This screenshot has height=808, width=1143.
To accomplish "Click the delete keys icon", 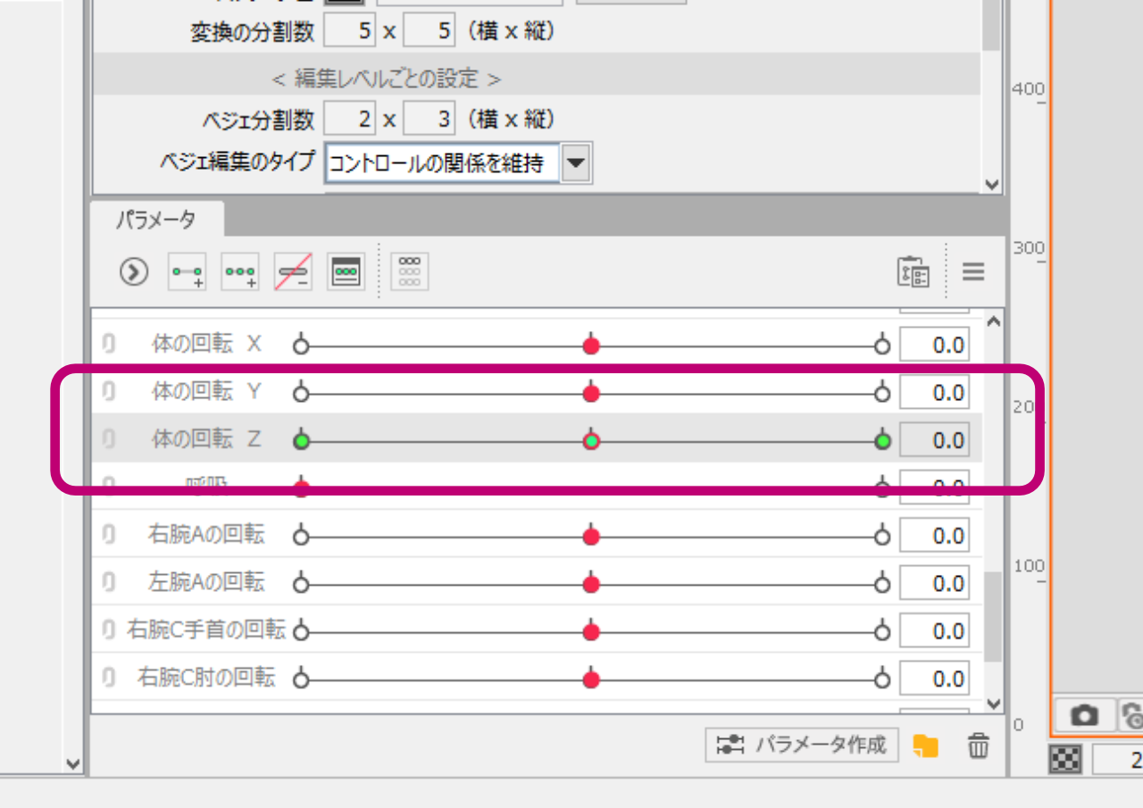I will [x=294, y=272].
